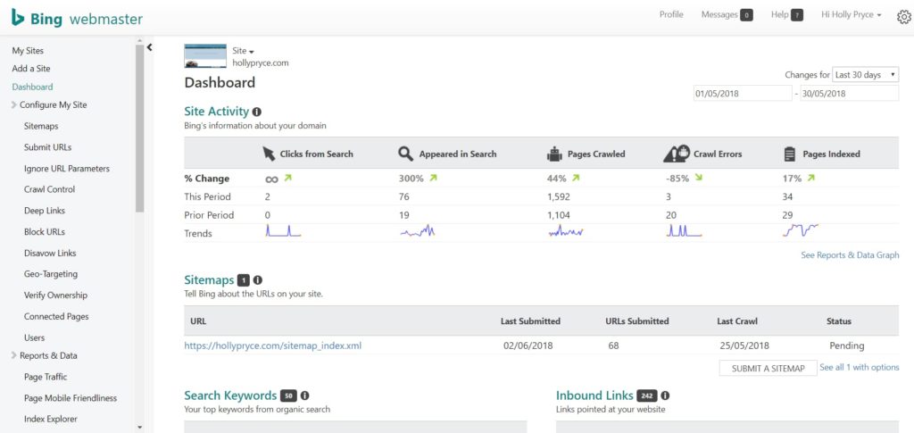Click the Crawl Errors warning icon
914x433 pixels.
(677, 154)
